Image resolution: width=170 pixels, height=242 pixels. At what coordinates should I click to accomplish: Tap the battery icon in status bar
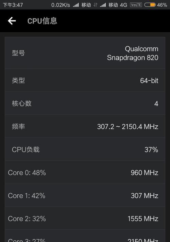(150, 5)
